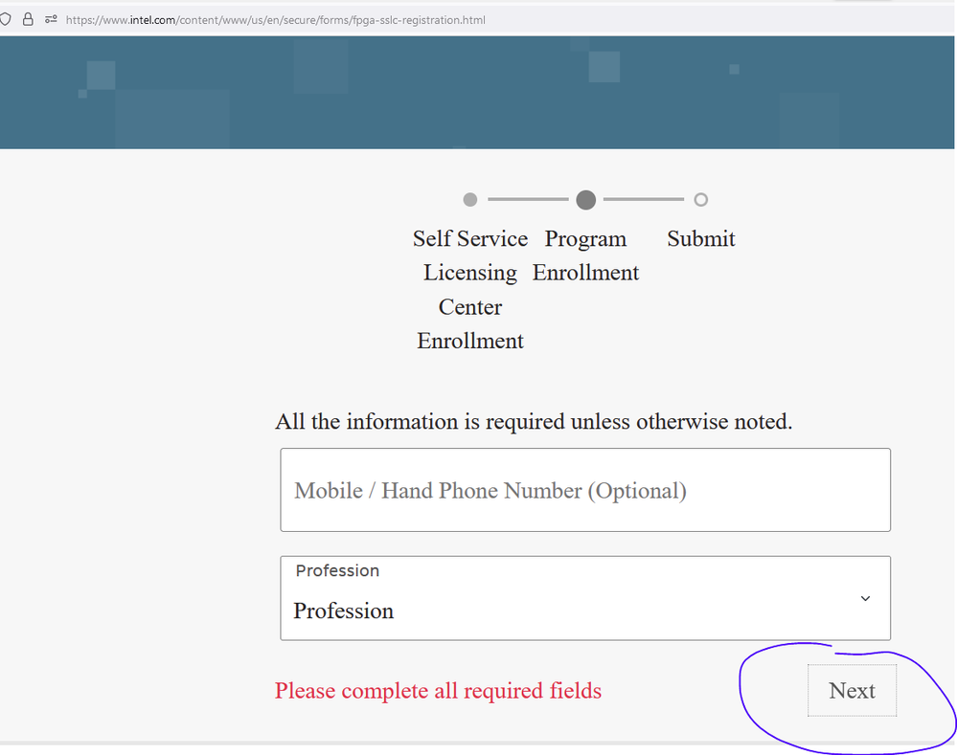Viewport: 957px width, 755px height.
Task: Click the intel.com URL in address bar
Action: pyautogui.click(x=276, y=19)
